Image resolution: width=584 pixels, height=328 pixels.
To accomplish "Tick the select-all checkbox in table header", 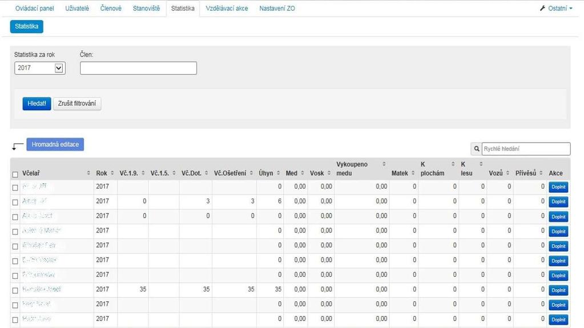I will pyautogui.click(x=15, y=174).
